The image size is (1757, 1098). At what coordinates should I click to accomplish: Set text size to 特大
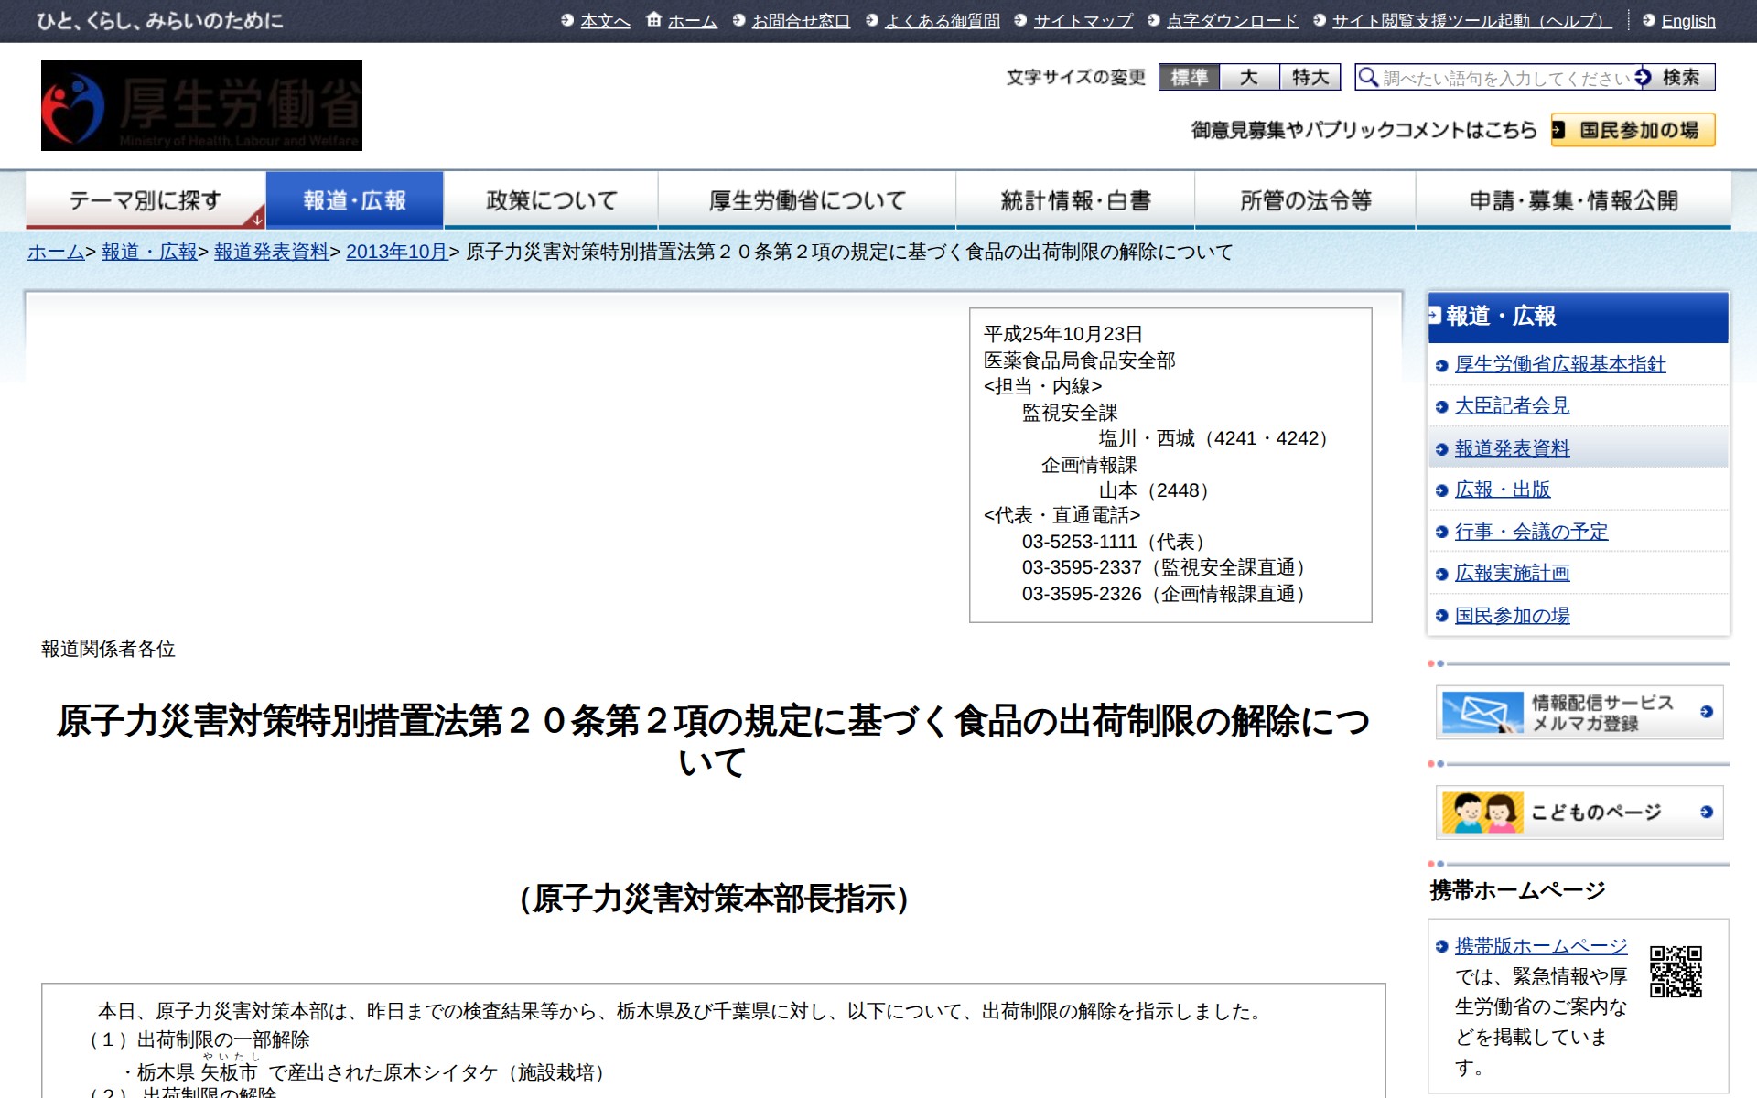click(x=1310, y=77)
